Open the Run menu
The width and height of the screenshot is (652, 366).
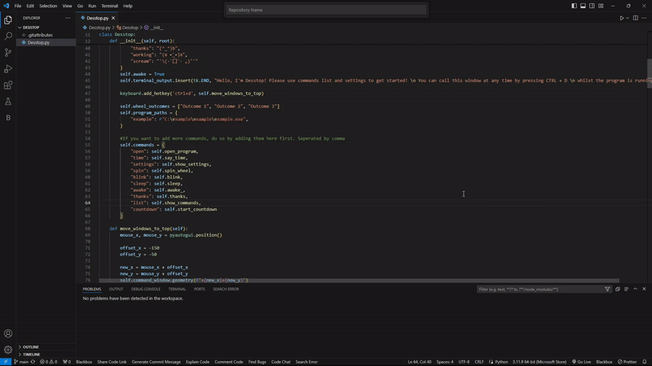[x=92, y=7]
